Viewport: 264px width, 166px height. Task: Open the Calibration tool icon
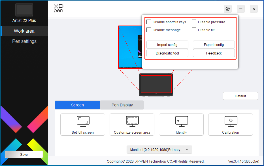pos(230,121)
